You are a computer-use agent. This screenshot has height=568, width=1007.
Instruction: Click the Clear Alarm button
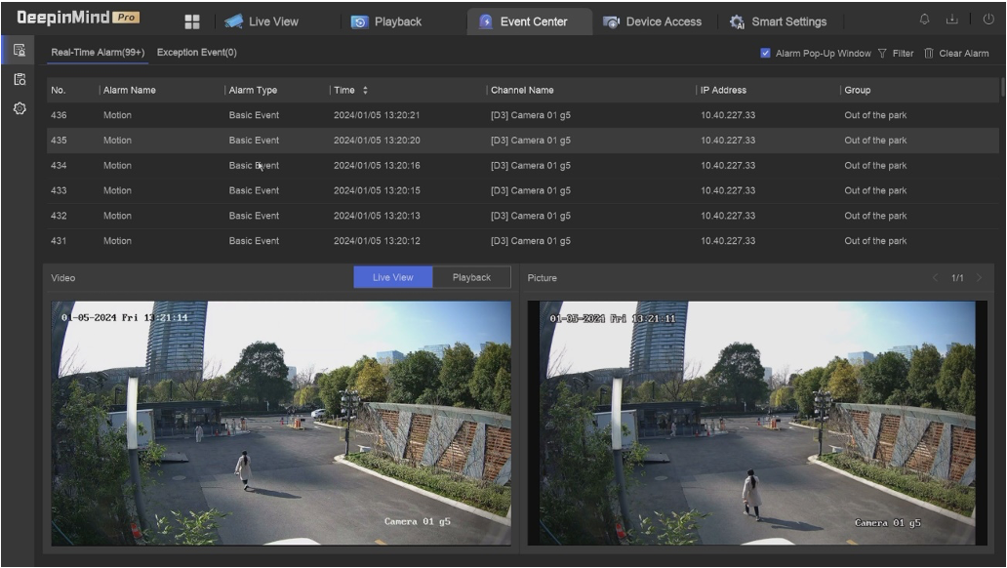(956, 54)
